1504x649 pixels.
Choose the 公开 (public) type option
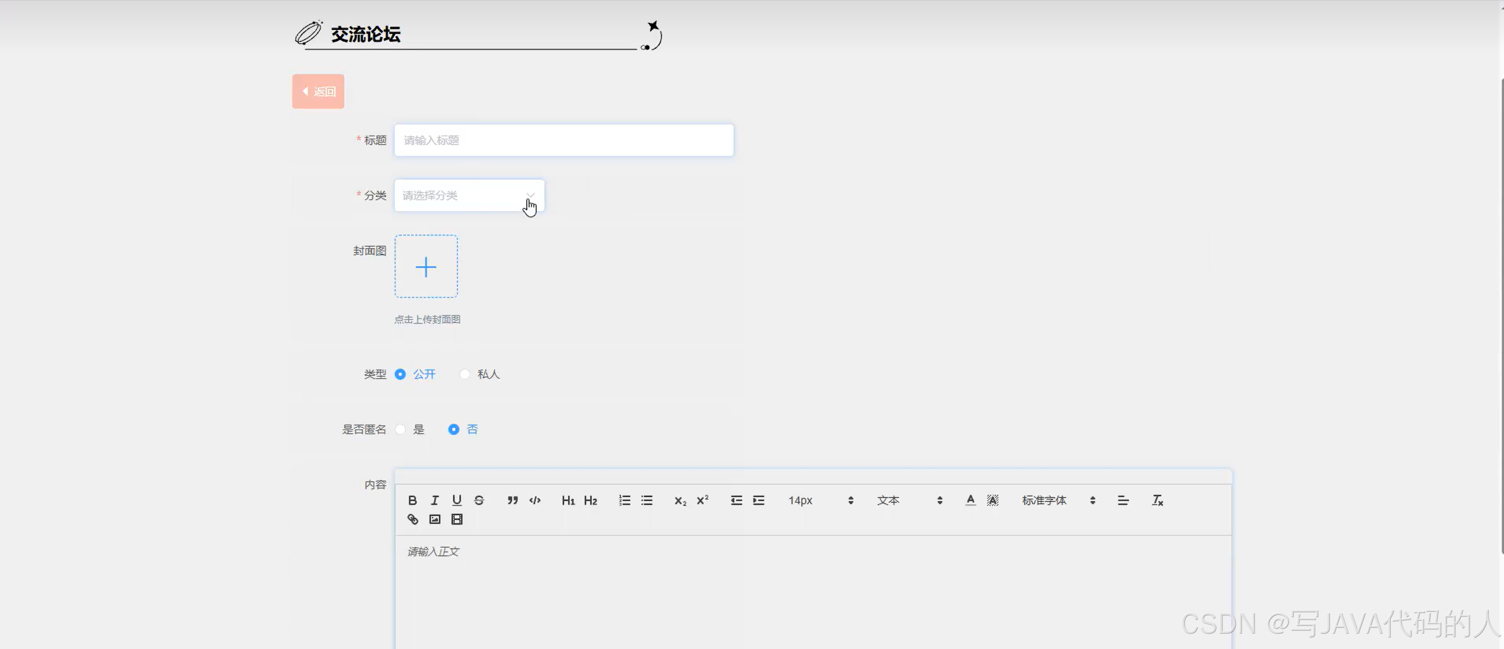(x=400, y=374)
